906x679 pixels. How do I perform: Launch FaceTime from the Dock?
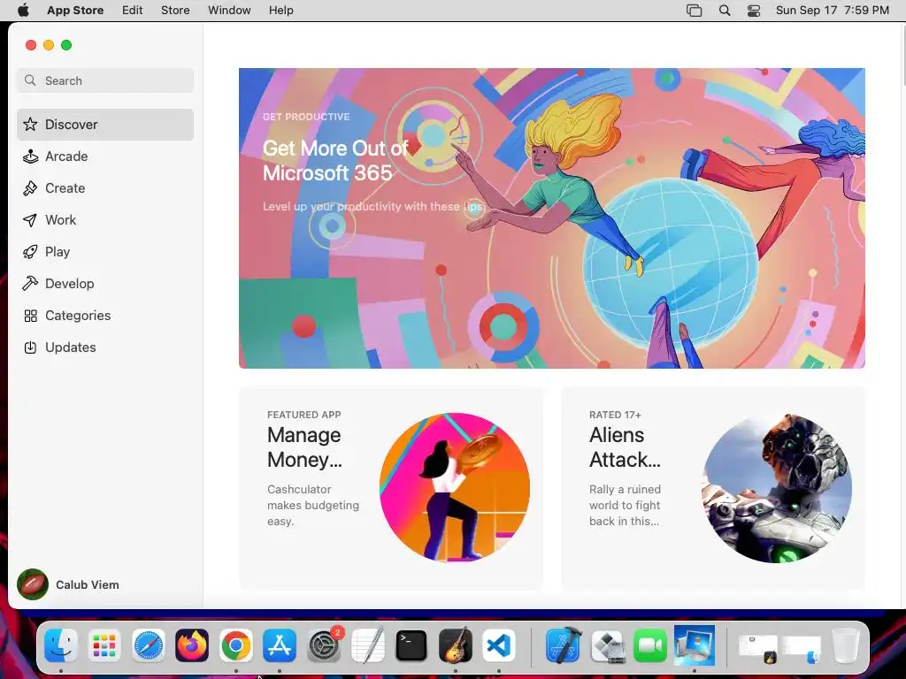[650, 645]
